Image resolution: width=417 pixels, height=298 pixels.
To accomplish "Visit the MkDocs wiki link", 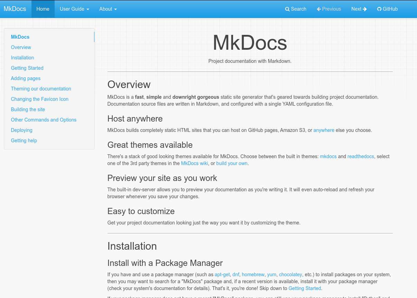I will coord(195,163).
